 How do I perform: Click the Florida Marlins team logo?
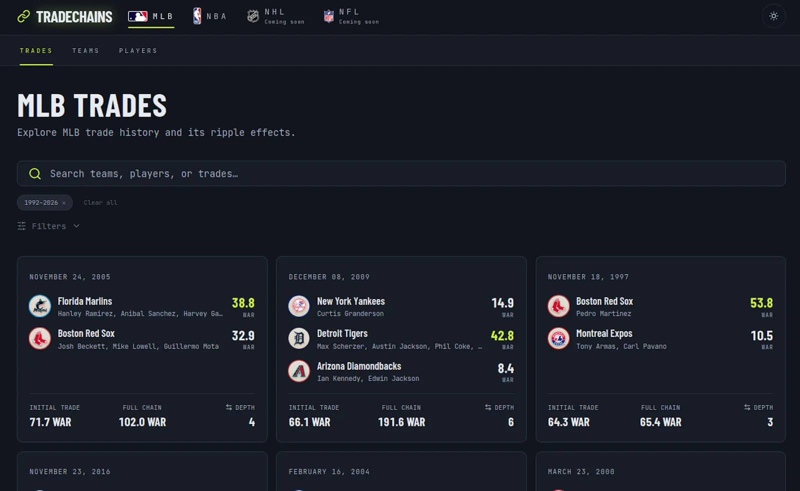40,306
